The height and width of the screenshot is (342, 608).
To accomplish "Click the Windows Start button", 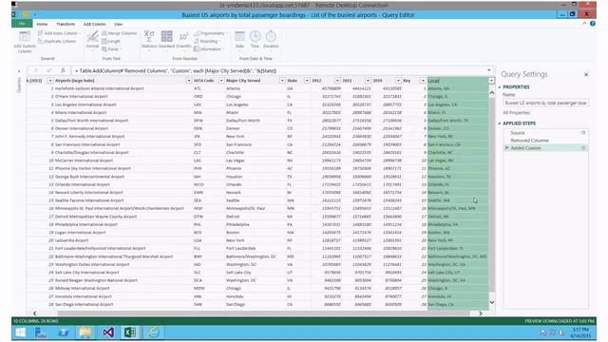I will coord(20,332).
